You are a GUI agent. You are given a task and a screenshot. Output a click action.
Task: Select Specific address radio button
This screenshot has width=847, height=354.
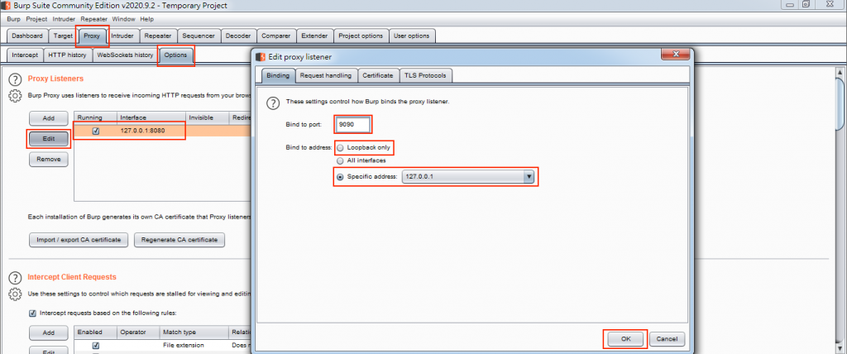340,177
